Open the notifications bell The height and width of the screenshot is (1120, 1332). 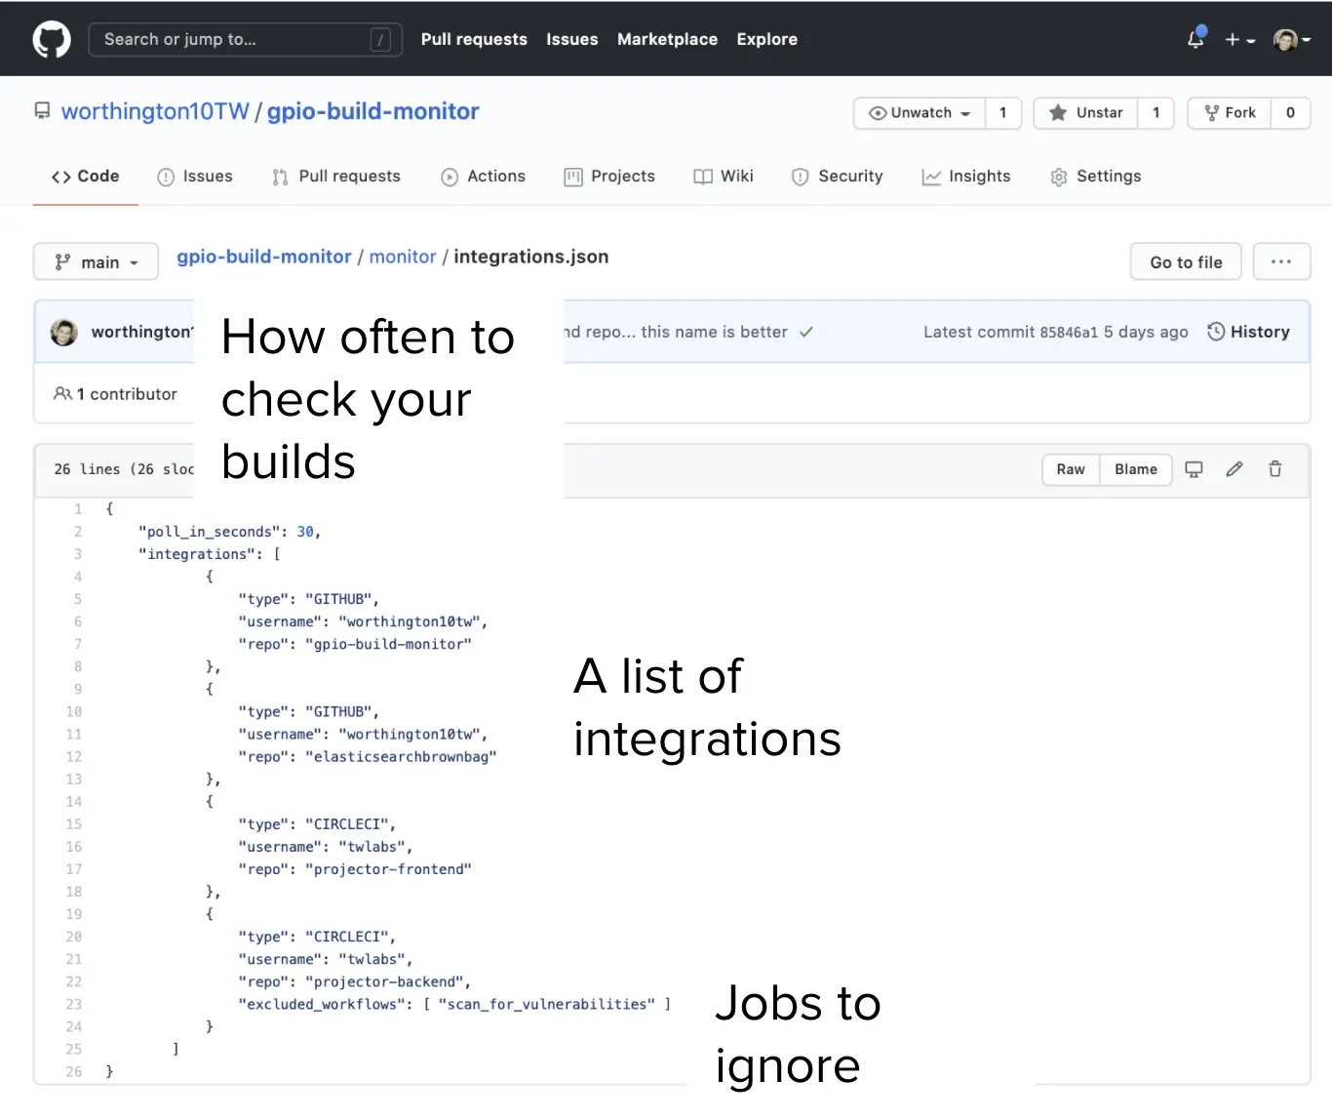[x=1195, y=39]
